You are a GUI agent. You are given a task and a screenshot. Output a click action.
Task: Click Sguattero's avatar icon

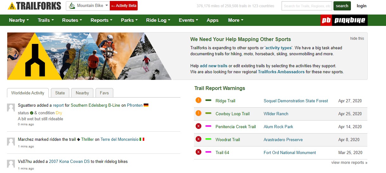pyautogui.click(x=11, y=107)
